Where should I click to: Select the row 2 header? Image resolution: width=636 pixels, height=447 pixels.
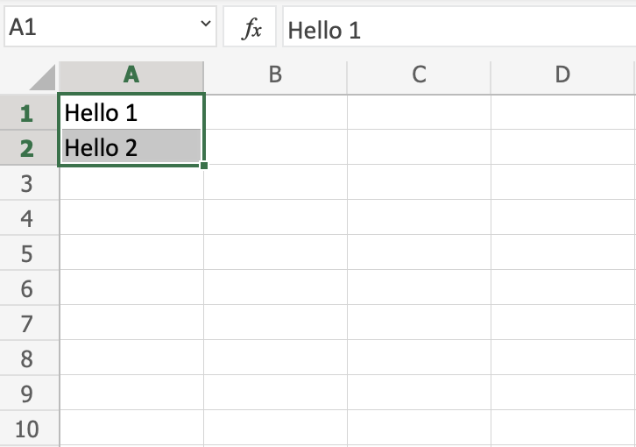tap(26, 148)
